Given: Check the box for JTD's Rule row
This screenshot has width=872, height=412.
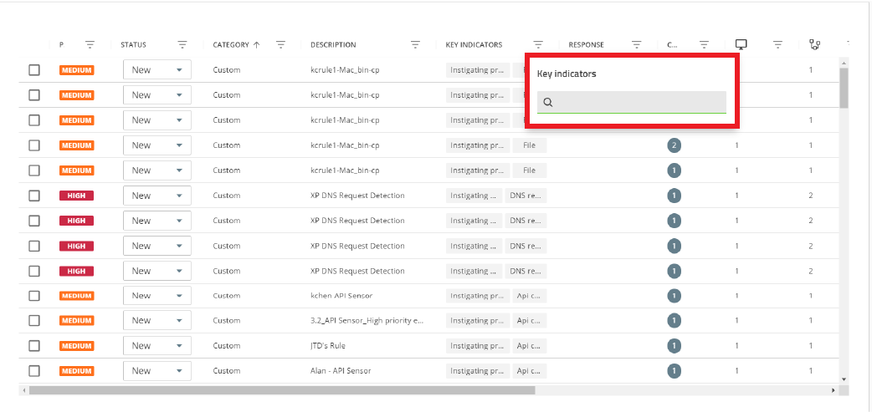Looking at the screenshot, I should [34, 346].
